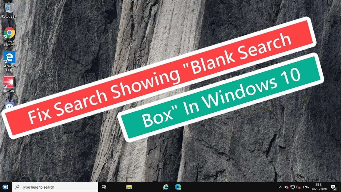Screen dimensions: 341x192
Task: Click the search magnifier icon in taskbar
Action: click(18, 187)
